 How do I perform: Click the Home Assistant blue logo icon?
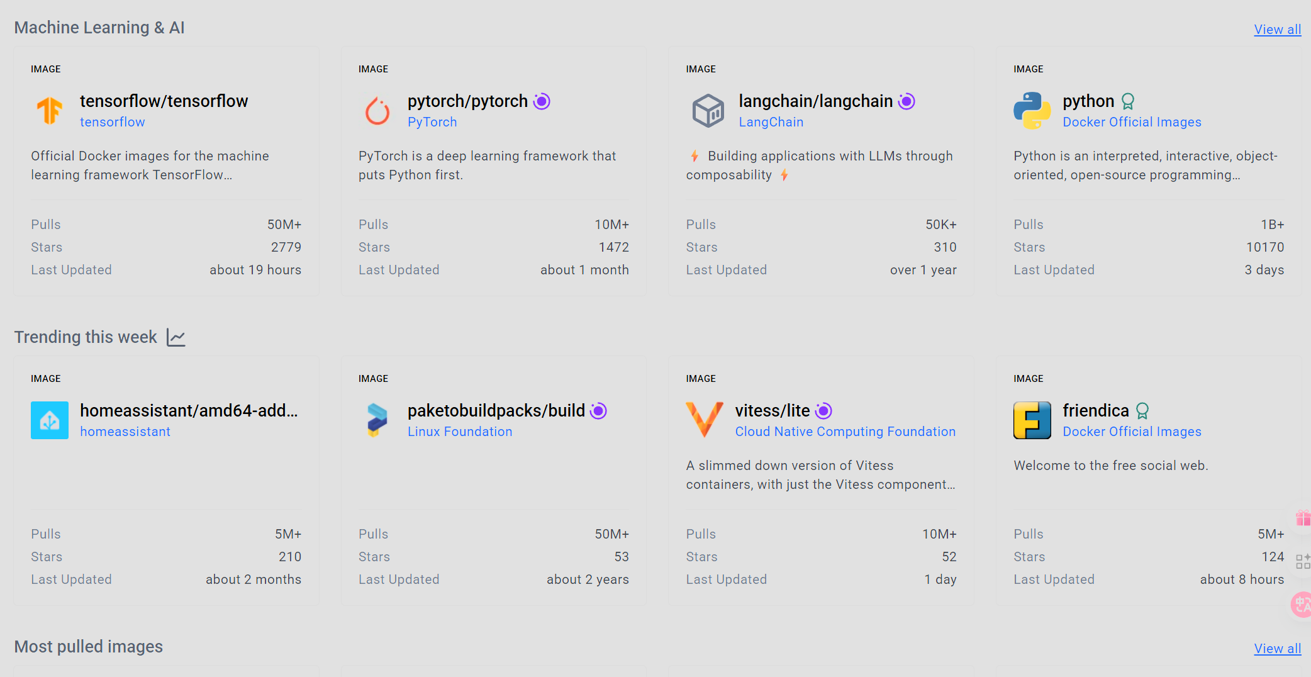click(x=50, y=420)
